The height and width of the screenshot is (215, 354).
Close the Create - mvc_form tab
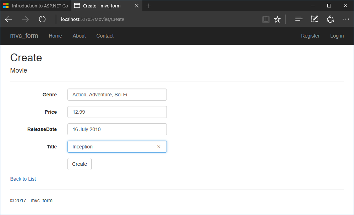137,6
